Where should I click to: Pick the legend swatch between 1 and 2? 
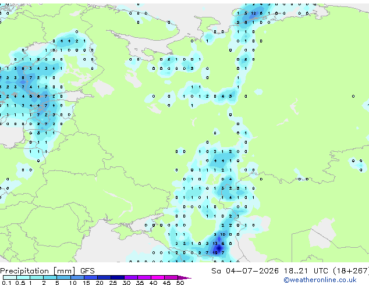[37, 277]
